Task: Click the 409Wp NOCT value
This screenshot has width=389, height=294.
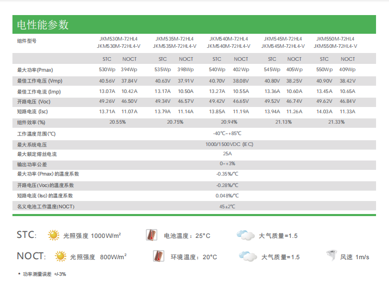Action: click(348, 70)
